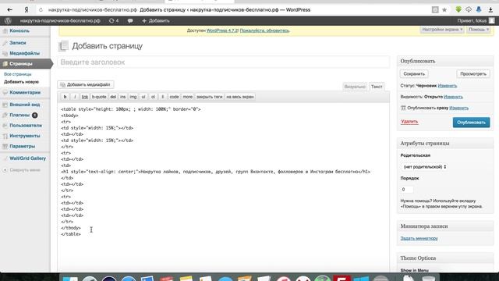Open Инструменты in the sidebar
Image resolution: width=499 pixels, height=281 pixels.
pyautogui.click(x=25, y=136)
